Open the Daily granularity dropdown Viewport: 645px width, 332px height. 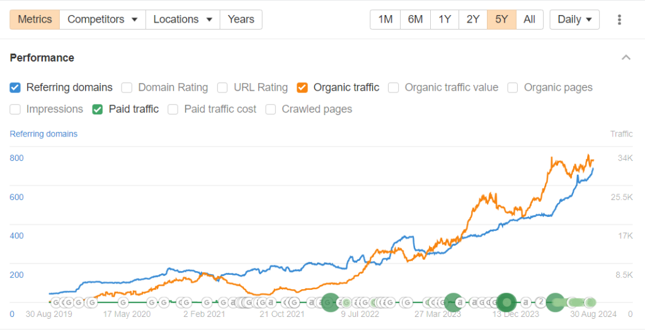[574, 19]
